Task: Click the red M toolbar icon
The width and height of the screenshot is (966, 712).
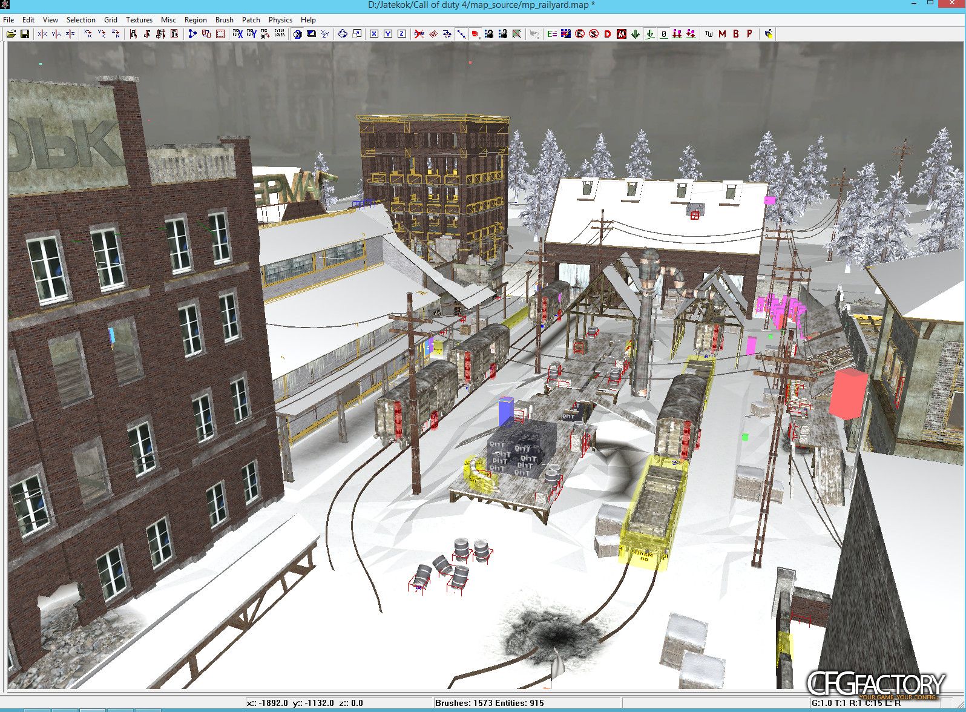Action: tap(722, 34)
